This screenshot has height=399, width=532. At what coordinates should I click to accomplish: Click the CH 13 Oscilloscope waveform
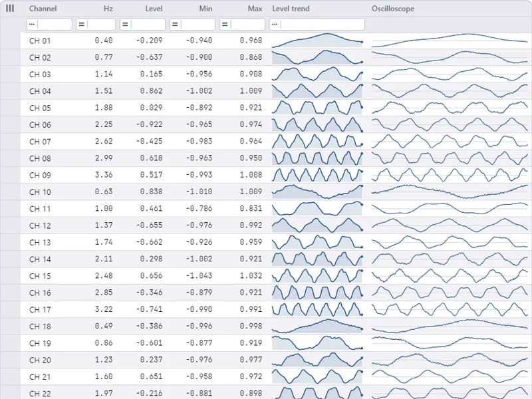(x=450, y=242)
